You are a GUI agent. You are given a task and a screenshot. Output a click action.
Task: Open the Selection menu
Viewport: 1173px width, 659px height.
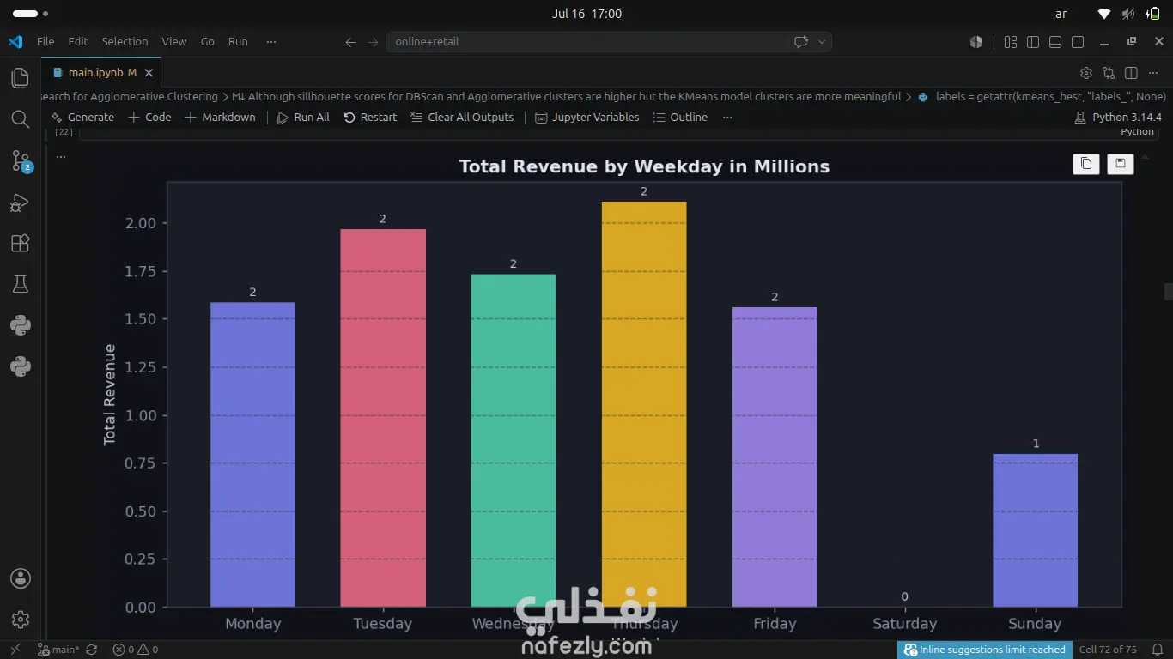pyautogui.click(x=125, y=41)
